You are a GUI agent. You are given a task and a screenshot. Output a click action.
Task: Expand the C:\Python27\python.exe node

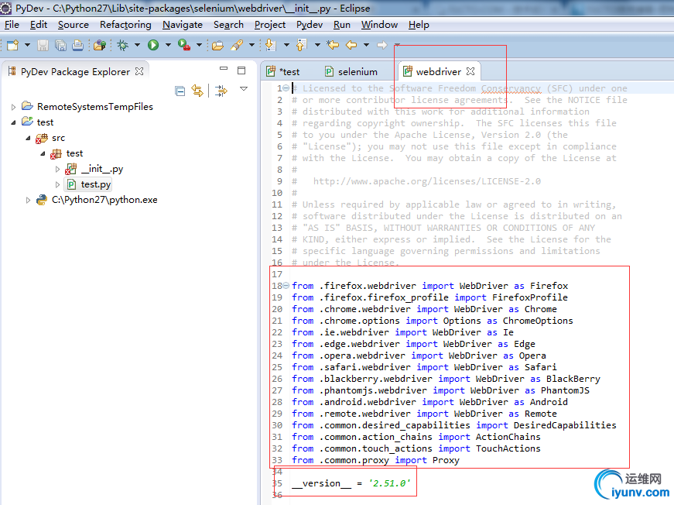(x=29, y=200)
